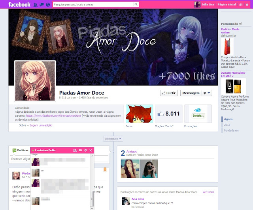Click the blue thumbs-up 8.011 likes box
The image size is (253, 210).
pos(169,114)
